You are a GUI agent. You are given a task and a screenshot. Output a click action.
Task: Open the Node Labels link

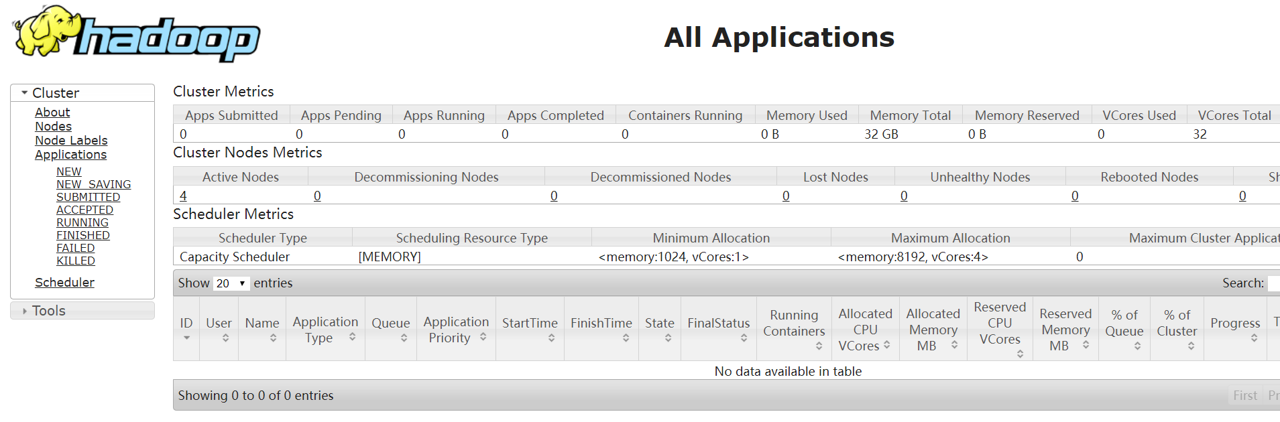tap(71, 141)
